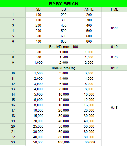This screenshot has width=127, height=146.
Task: Select level 14 ante 10,000 cell
Action: pos(89,94)
